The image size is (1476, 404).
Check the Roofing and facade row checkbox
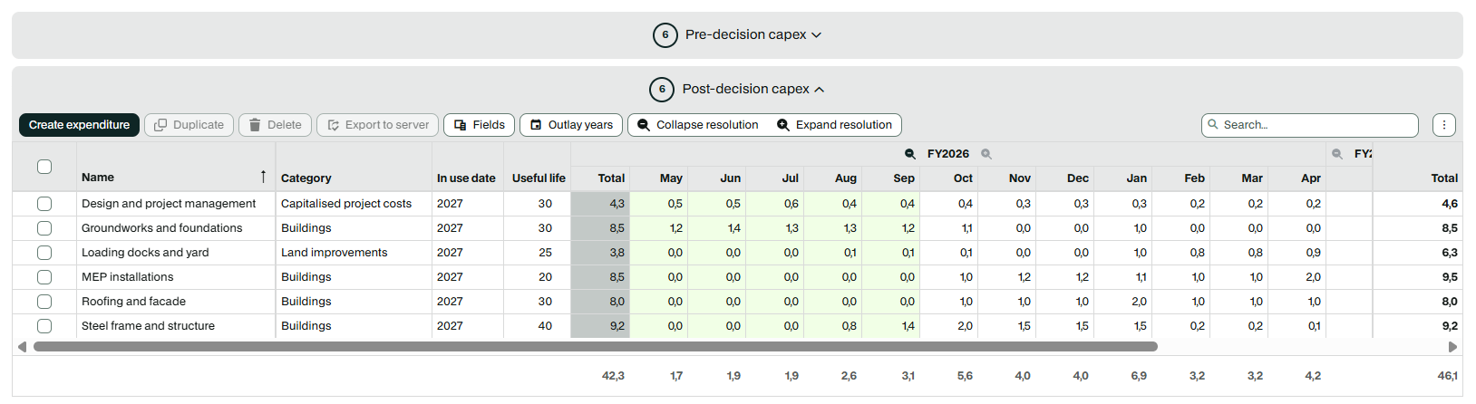(44, 302)
